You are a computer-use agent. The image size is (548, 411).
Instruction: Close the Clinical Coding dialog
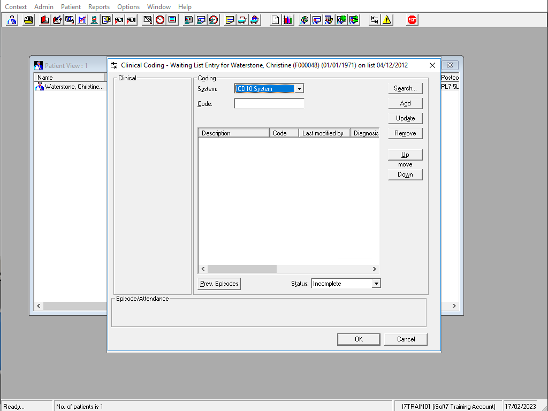coord(432,65)
